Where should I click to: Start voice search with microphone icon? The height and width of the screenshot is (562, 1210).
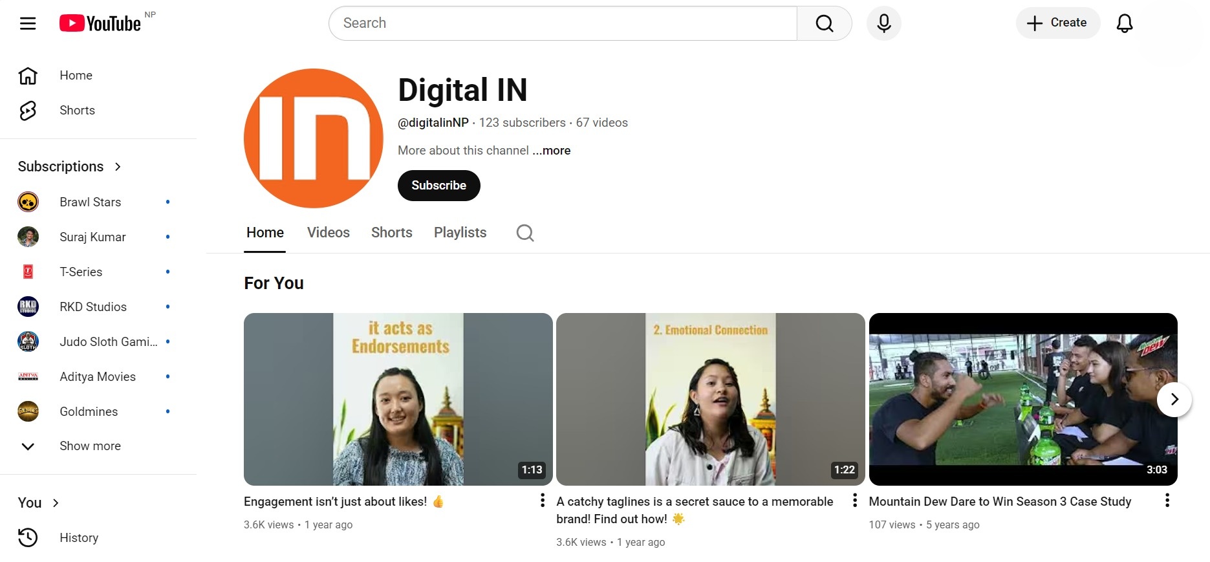click(x=883, y=23)
